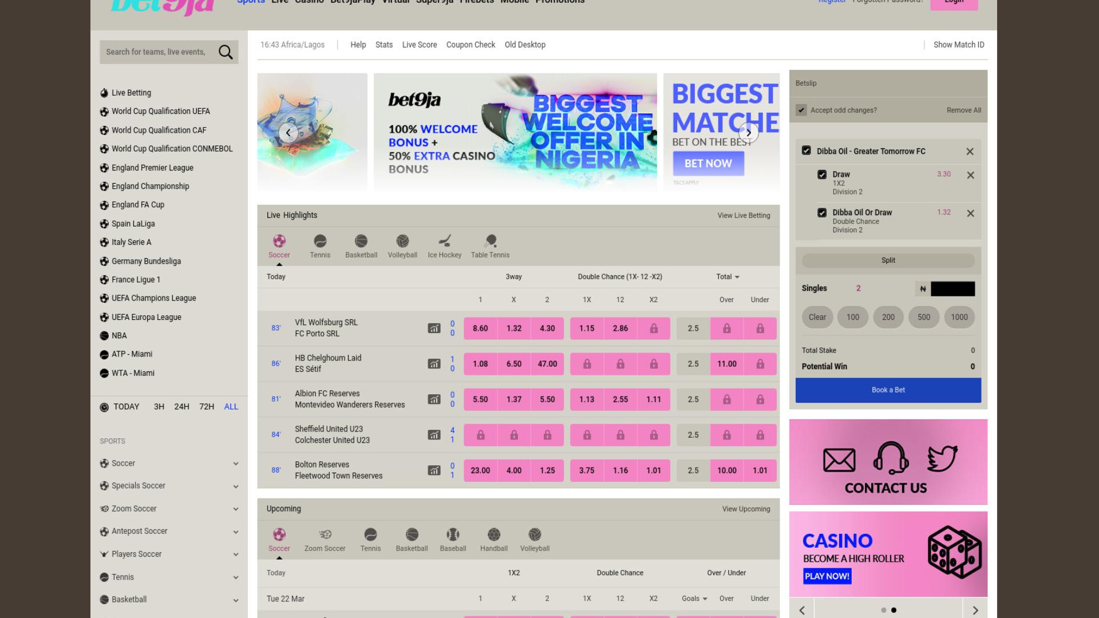Viewport: 1099px width, 618px height.
Task: Select Ice Hockey icon in Live Highlights
Action: coord(445,241)
